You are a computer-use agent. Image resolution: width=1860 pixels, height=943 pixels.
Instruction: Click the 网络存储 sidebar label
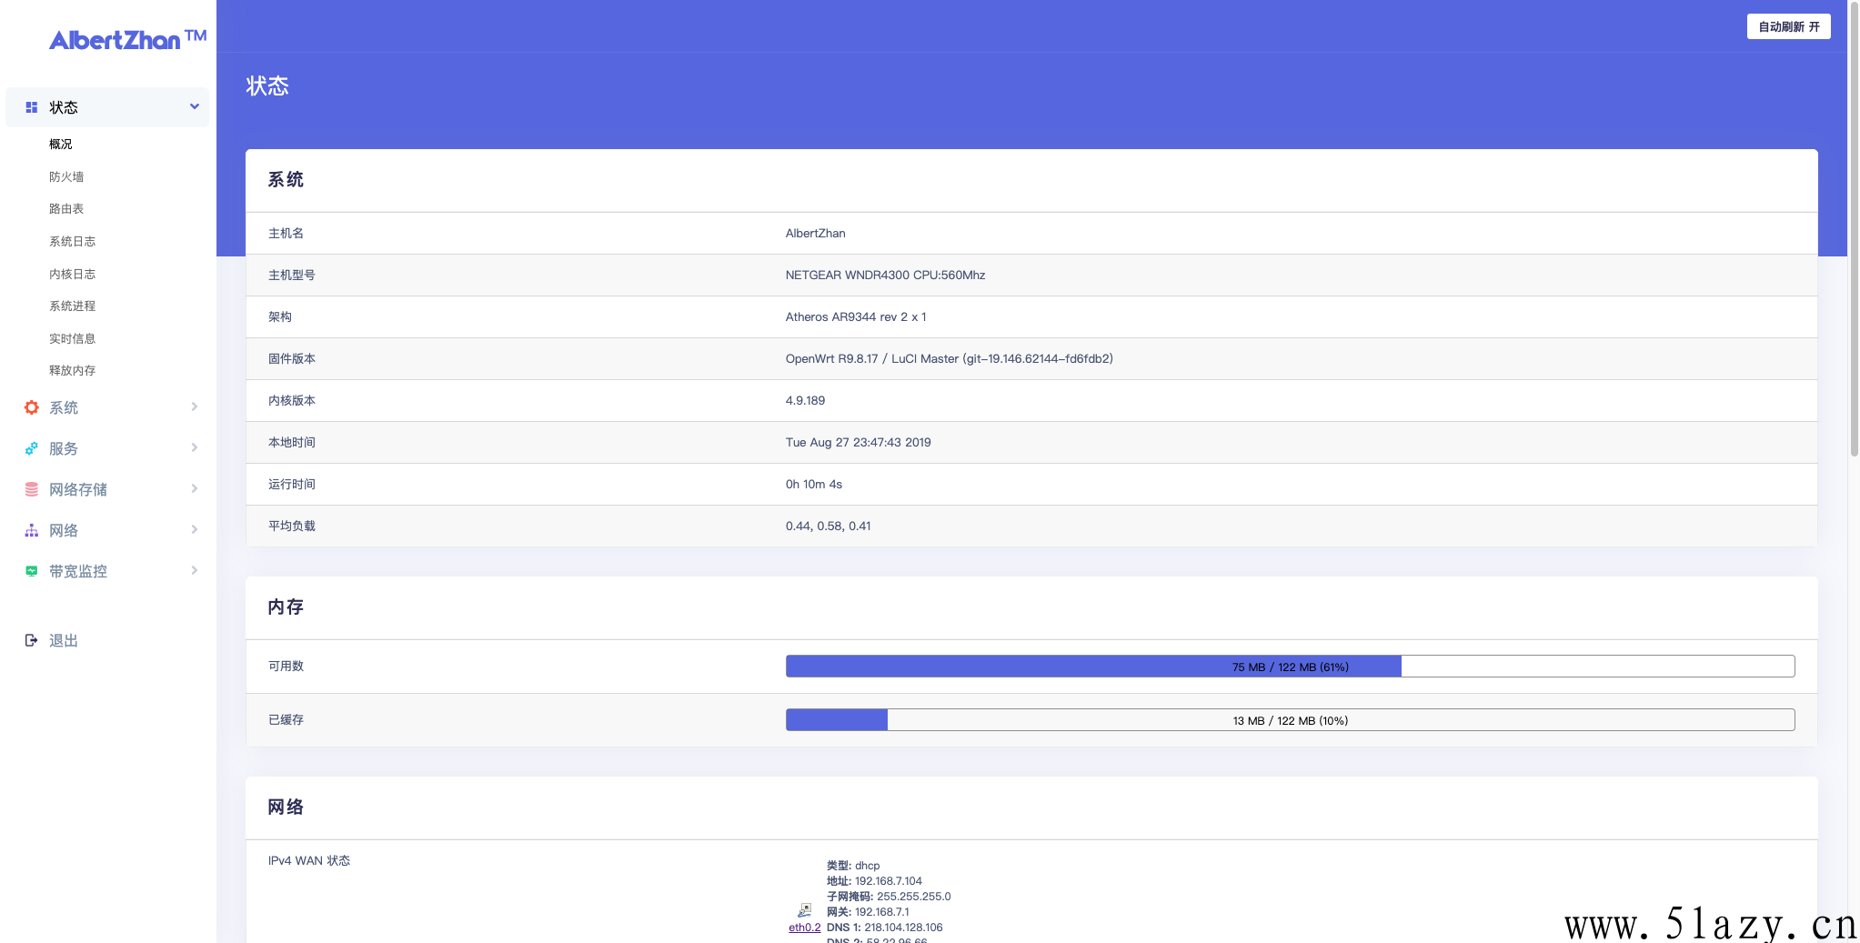(x=78, y=489)
